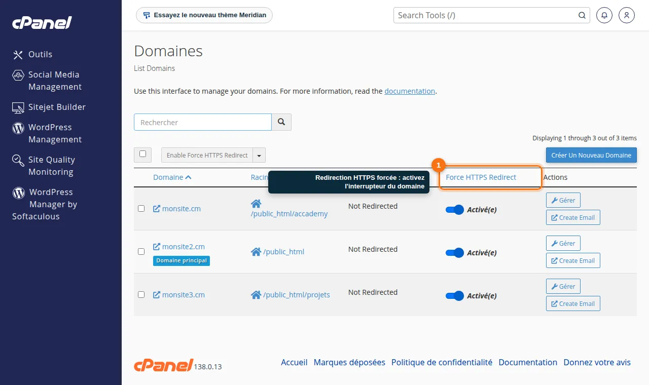Click the home icon for /public_html root
The image size is (649, 385).
tap(256, 251)
